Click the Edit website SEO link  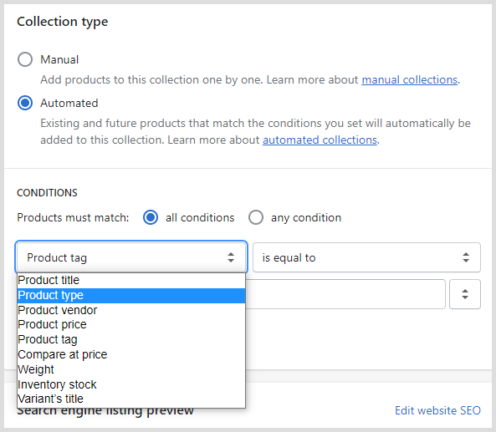pos(437,410)
